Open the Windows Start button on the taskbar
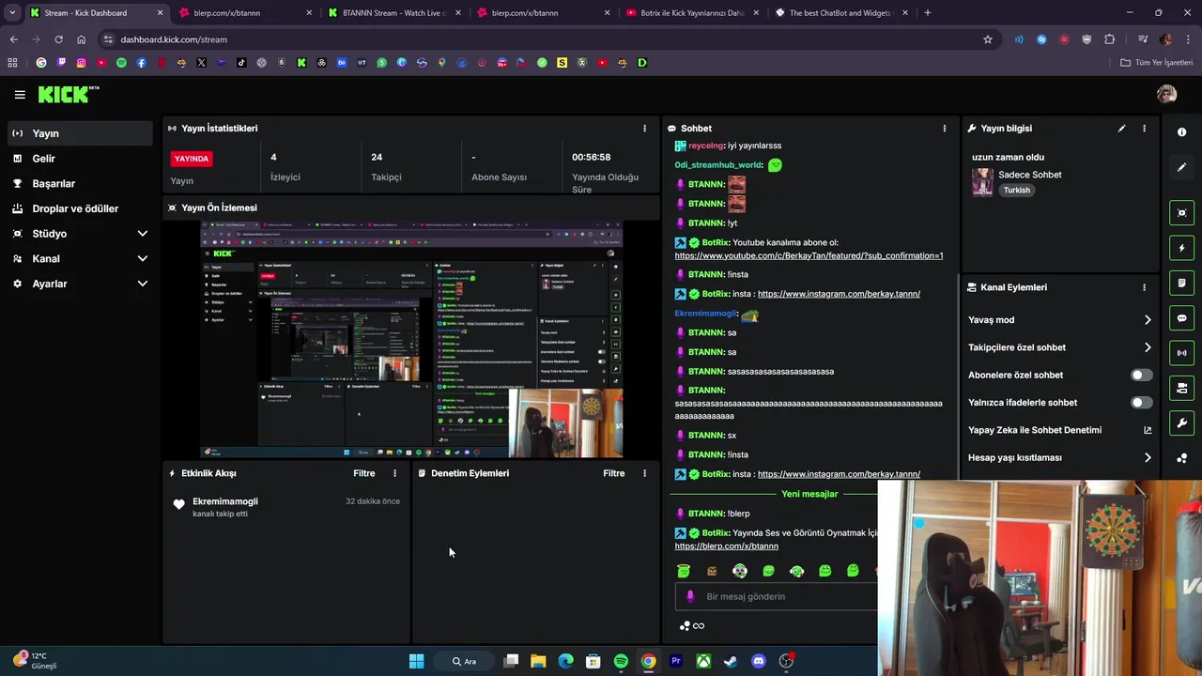 (x=416, y=661)
